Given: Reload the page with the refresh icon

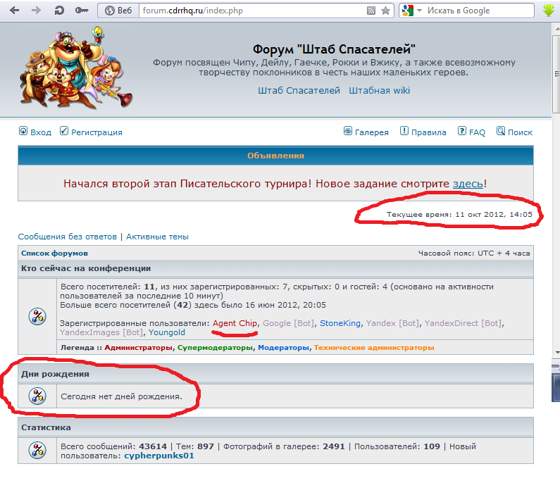Looking at the screenshot, I should pyautogui.click(x=59, y=11).
